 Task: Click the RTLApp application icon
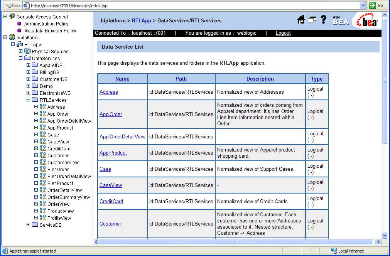[x=20, y=44]
